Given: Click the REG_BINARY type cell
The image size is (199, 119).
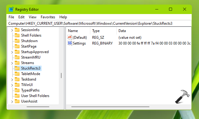Looking at the screenshot, I should click(x=103, y=43).
